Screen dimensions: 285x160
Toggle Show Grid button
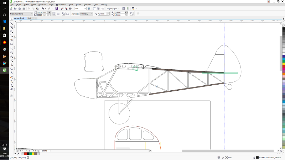[99, 9]
